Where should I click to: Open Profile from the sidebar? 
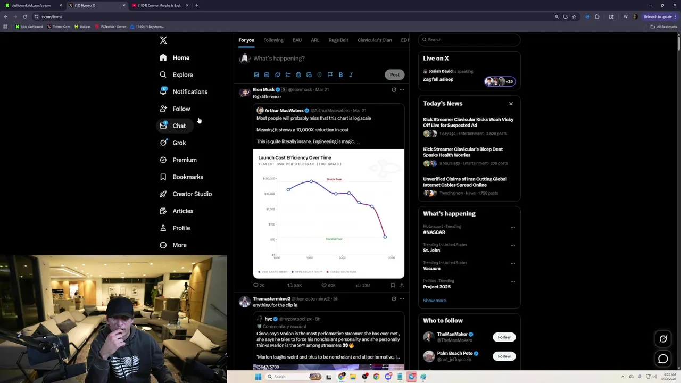pyautogui.click(x=175, y=228)
